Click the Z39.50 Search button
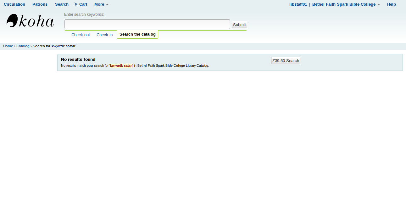 (286, 60)
